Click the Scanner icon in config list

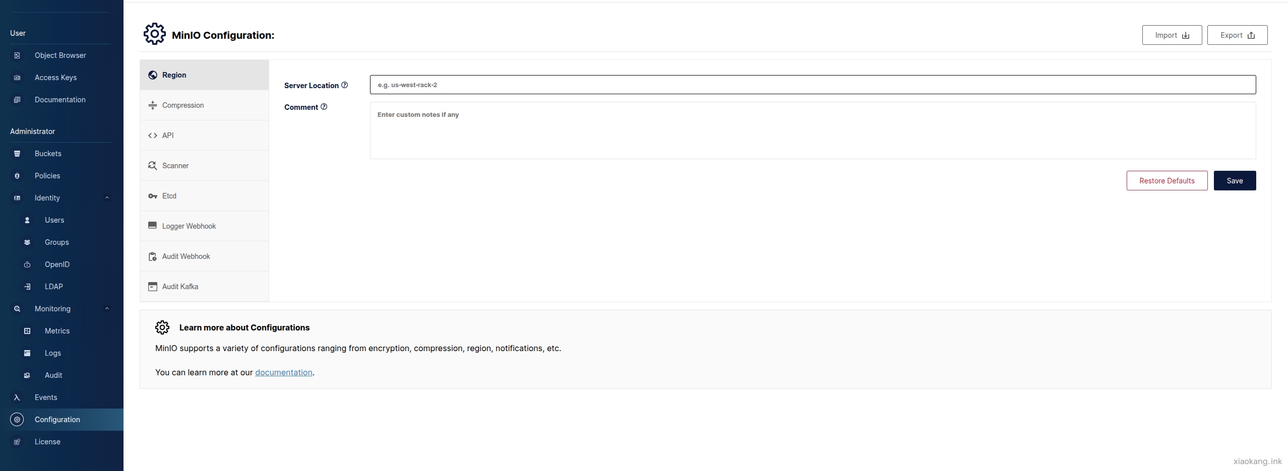click(x=153, y=166)
